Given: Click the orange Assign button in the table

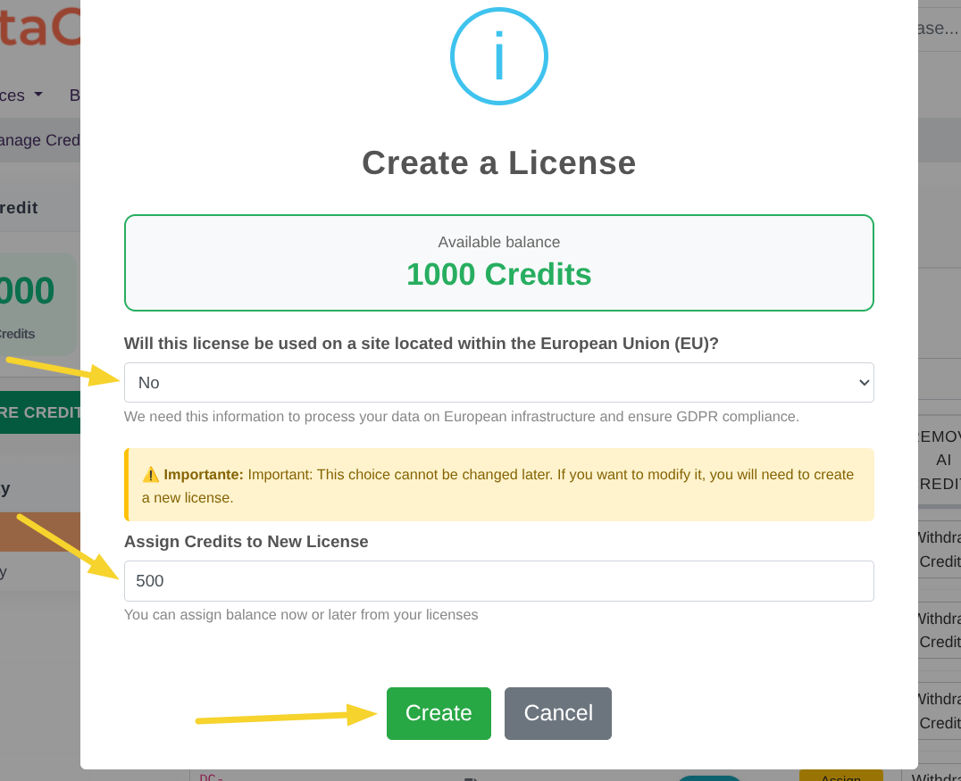Looking at the screenshot, I should (x=840, y=777).
